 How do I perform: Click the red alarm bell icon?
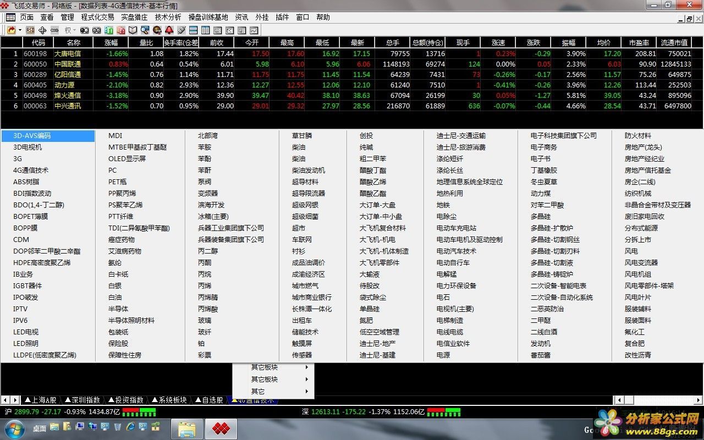click(x=169, y=30)
